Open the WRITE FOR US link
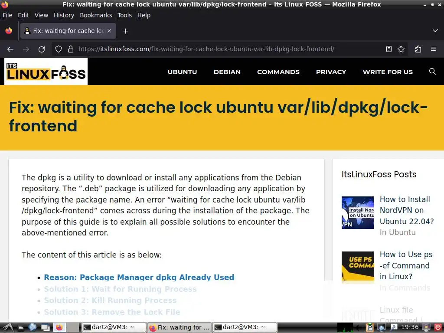Screen dimensions: 444x333 pyautogui.click(x=388, y=72)
